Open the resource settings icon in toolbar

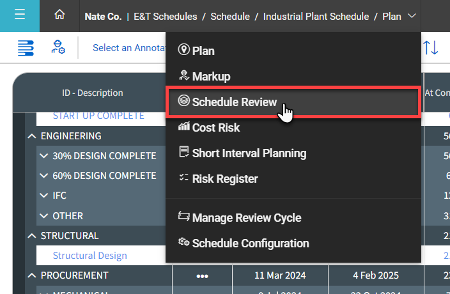pos(58,48)
